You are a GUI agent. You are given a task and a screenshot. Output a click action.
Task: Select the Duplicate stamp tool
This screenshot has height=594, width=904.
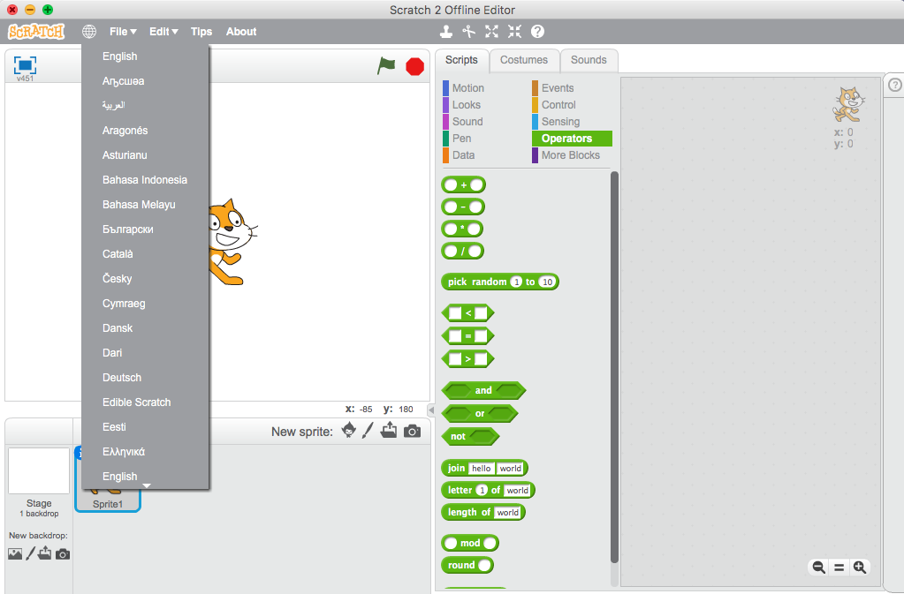coord(445,32)
